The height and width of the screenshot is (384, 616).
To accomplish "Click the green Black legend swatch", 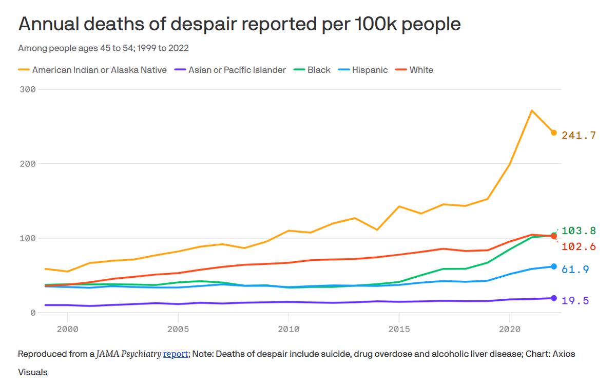I will click(x=299, y=70).
